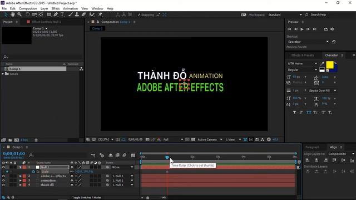Open the Animation menu

(71, 9)
